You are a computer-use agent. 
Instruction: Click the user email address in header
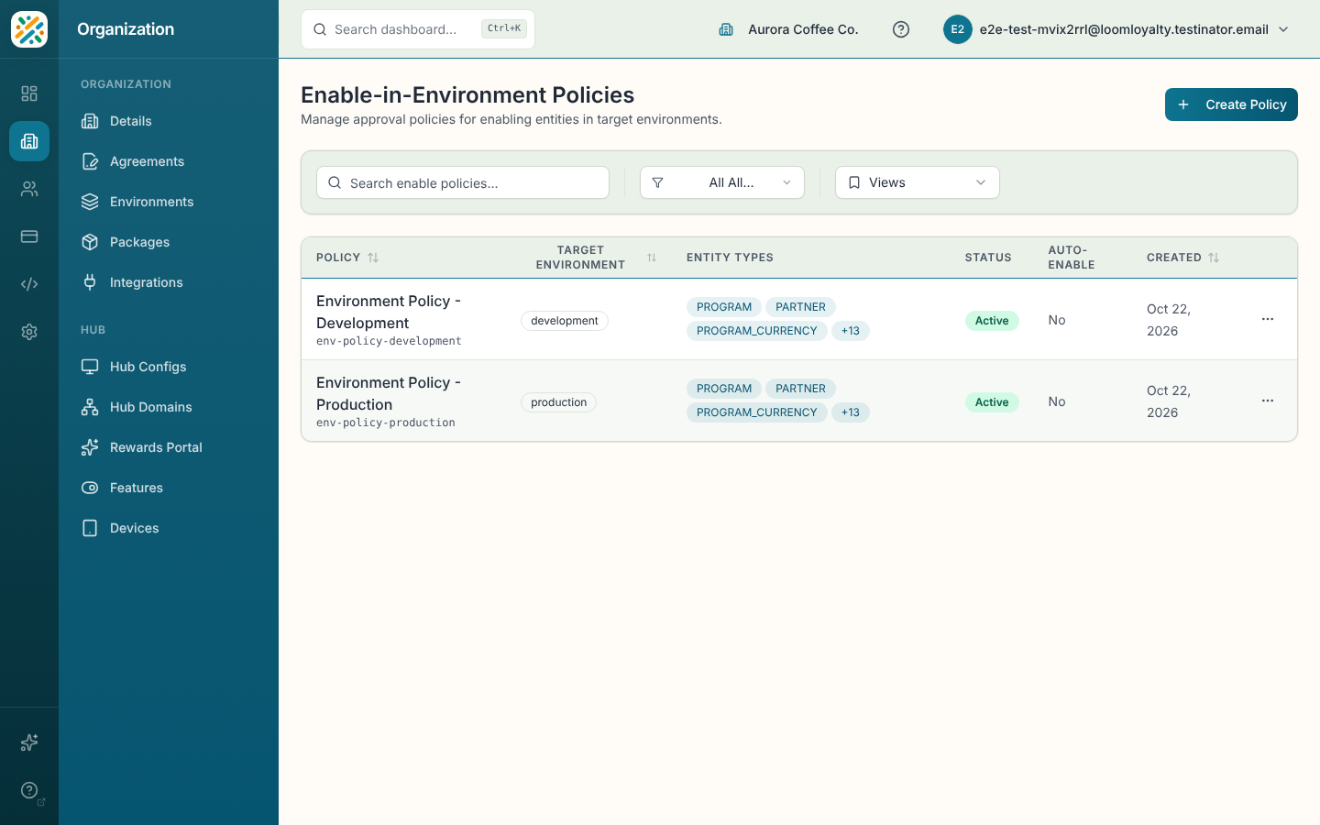1124,29
